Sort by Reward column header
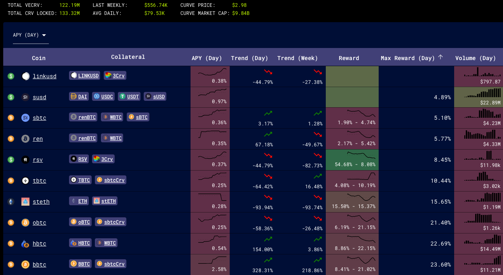Image resolution: width=503 pixels, height=275 pixels. tap(349, 58)
